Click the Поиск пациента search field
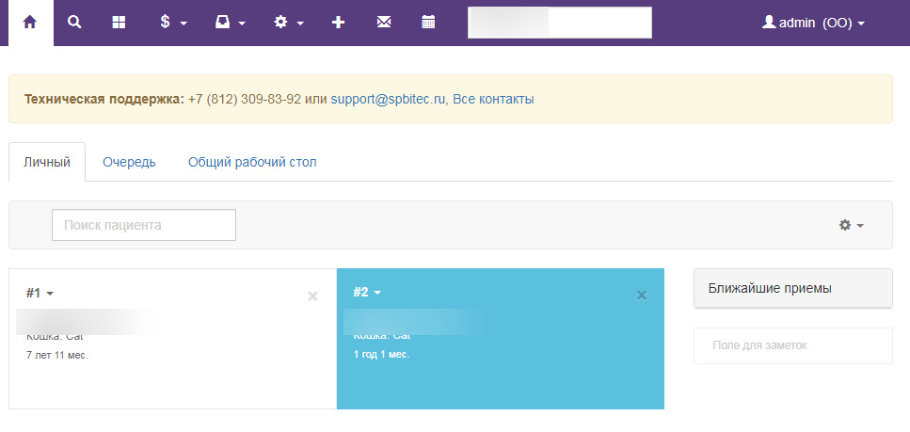The width and height of the screenshot is (910, 432). (144, 225)
